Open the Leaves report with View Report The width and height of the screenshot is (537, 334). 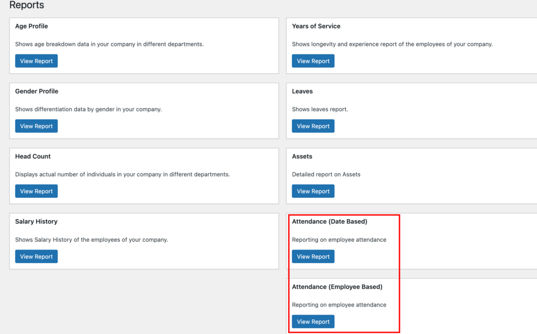coord(313,126)
